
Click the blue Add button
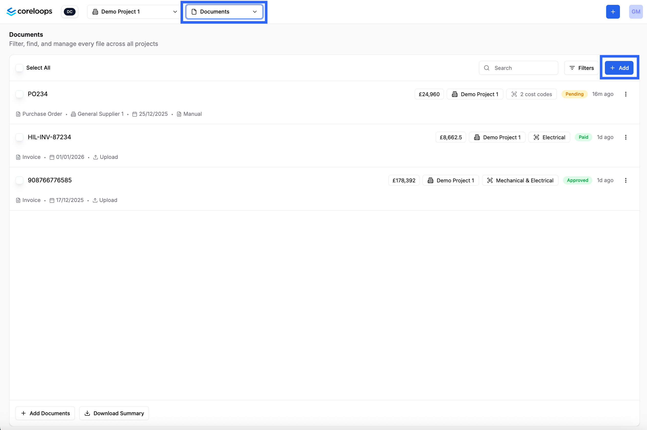coord(619,68)
